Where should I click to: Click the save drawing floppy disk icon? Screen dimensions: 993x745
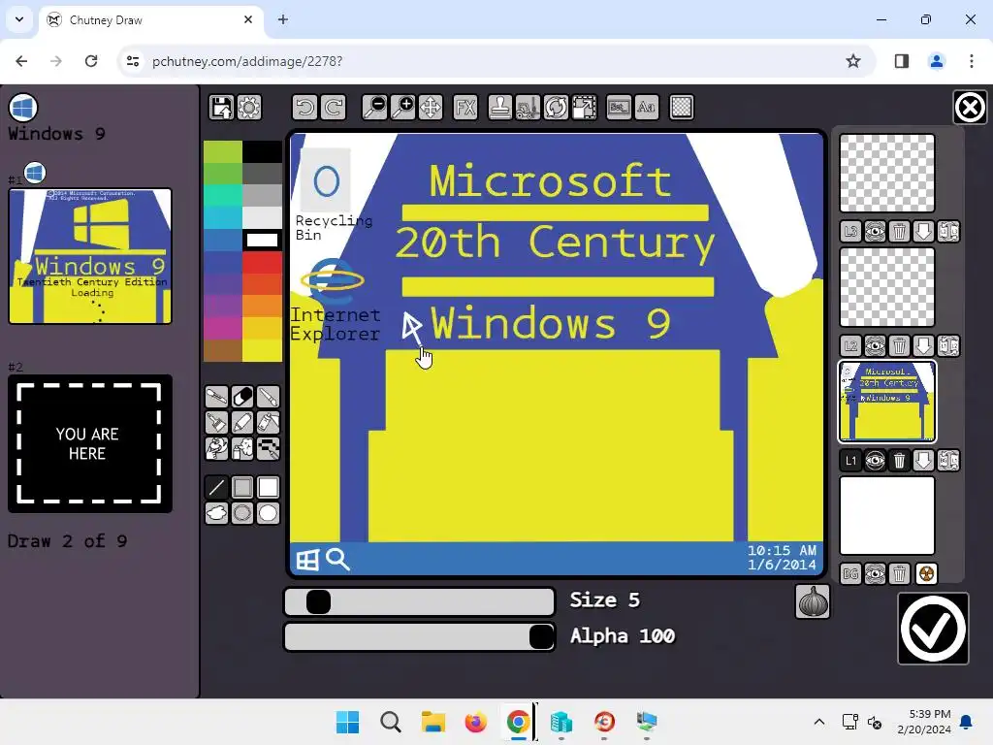[x=221, y=107]
